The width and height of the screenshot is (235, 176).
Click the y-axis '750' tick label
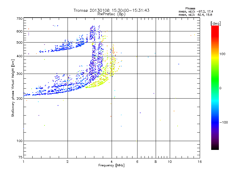point(19,18)
